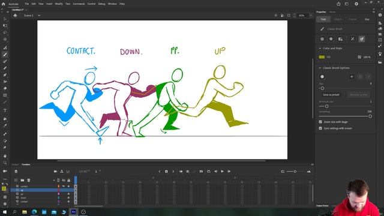
Task: Select the Rectangle tool
Action: click(5, 95)
